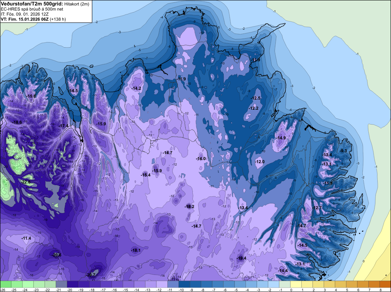Click the -12 light lavender legend swatch
The height and width of the screenshot is (292, 391).
162,284
